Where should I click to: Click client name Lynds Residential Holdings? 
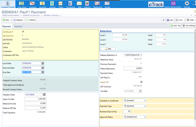pos(33,47)
